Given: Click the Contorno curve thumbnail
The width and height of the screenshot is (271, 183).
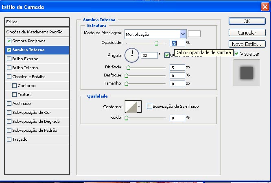Looking at the screenshot, I should coord(130,107).
